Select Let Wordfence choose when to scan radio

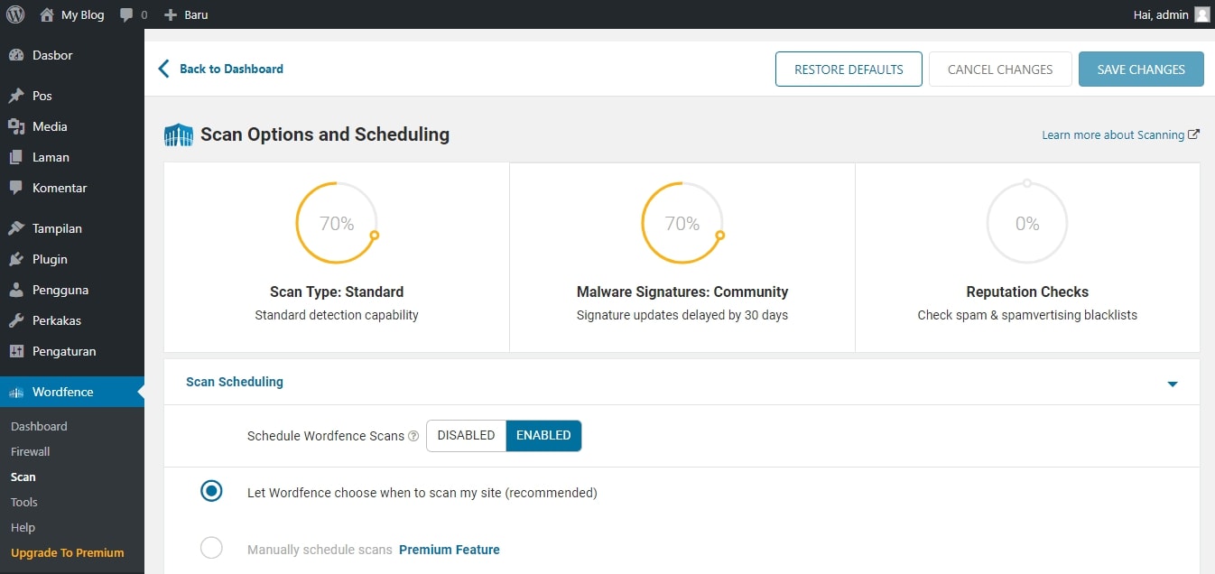[x=211, y=492]
